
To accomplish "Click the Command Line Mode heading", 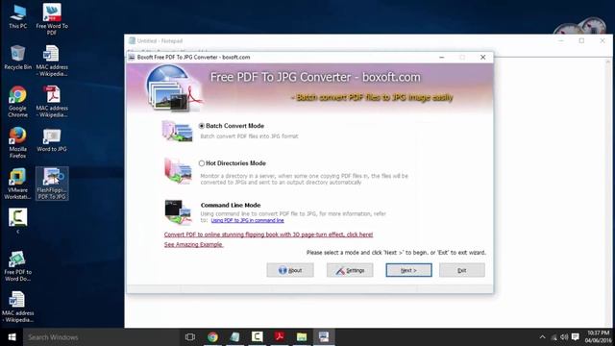I will click(231, 205).
